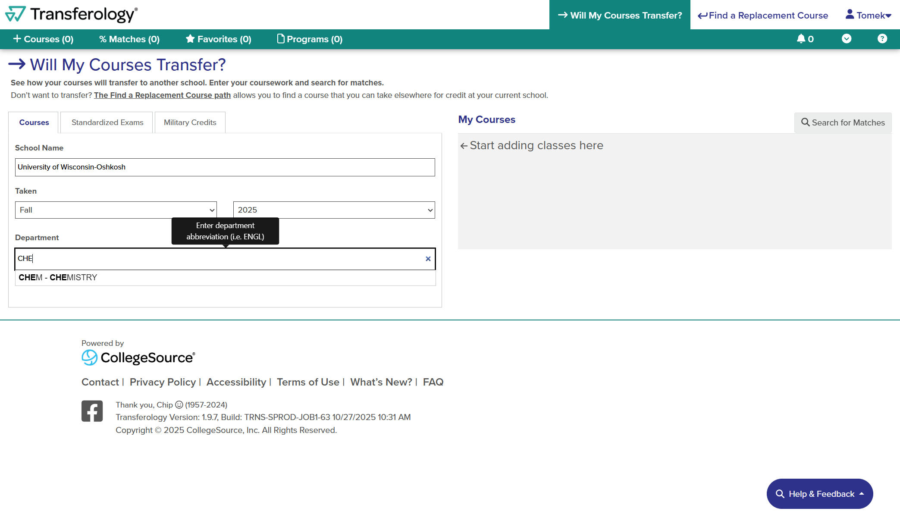Viewport: 900px width, 530px height.
Task: Open the Privacy Policy link
Action: point(163,382)
